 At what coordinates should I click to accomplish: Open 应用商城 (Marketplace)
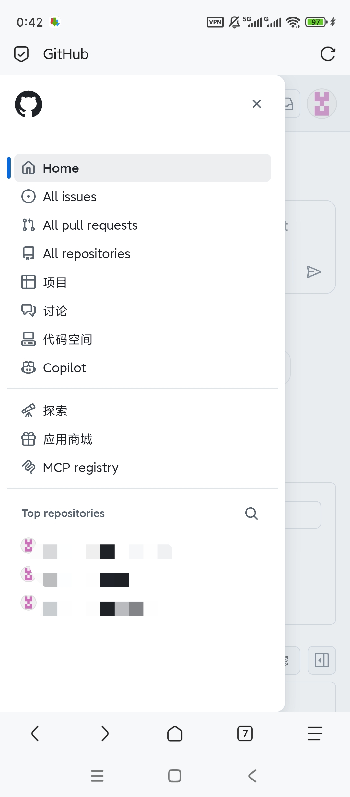tap(143, 439)
